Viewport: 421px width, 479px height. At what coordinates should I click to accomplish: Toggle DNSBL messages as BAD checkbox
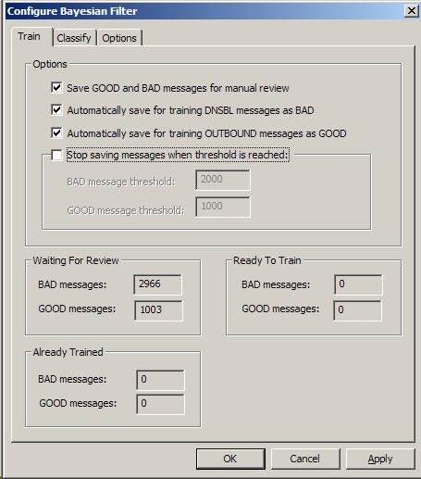(56, 110)
